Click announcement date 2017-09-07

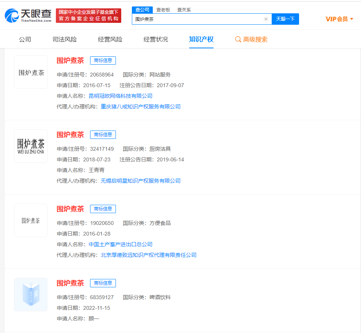pyautogui.click(x=170, y=86)
